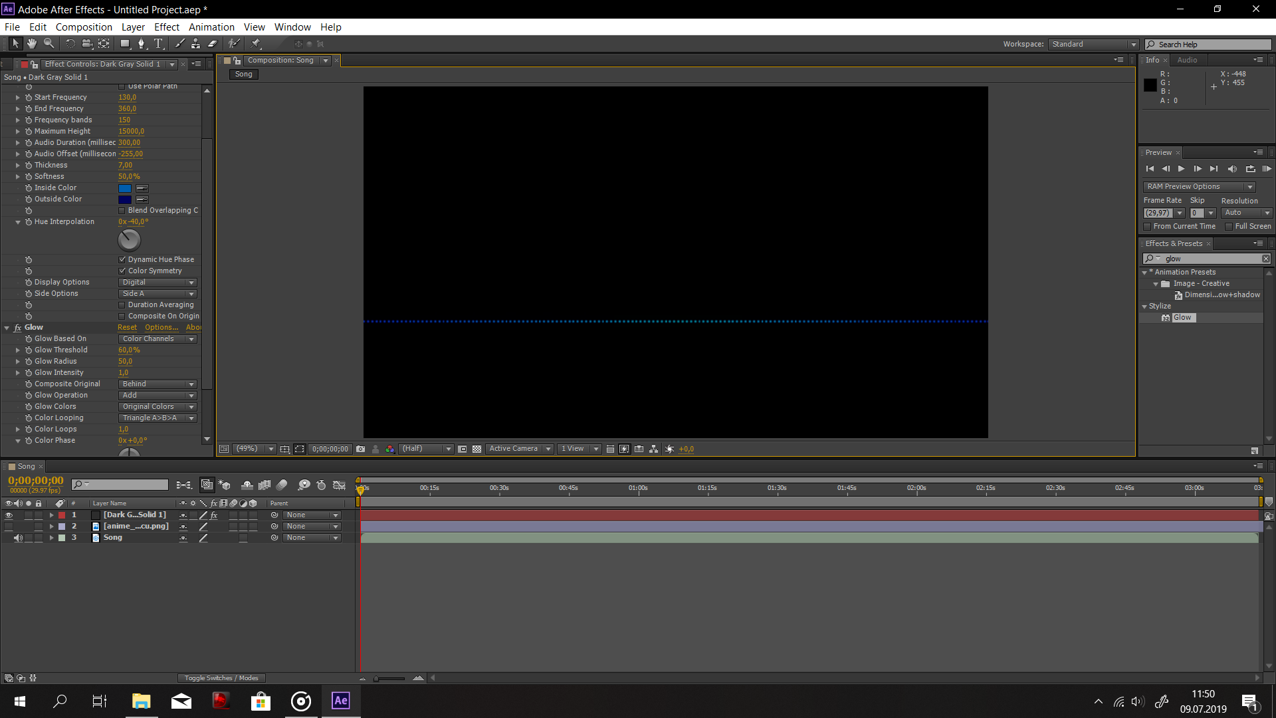Enable Frame Blending for all layers
Image resolution: width=1276 pixels, height=718 pixels.
[x=265, y=485]
